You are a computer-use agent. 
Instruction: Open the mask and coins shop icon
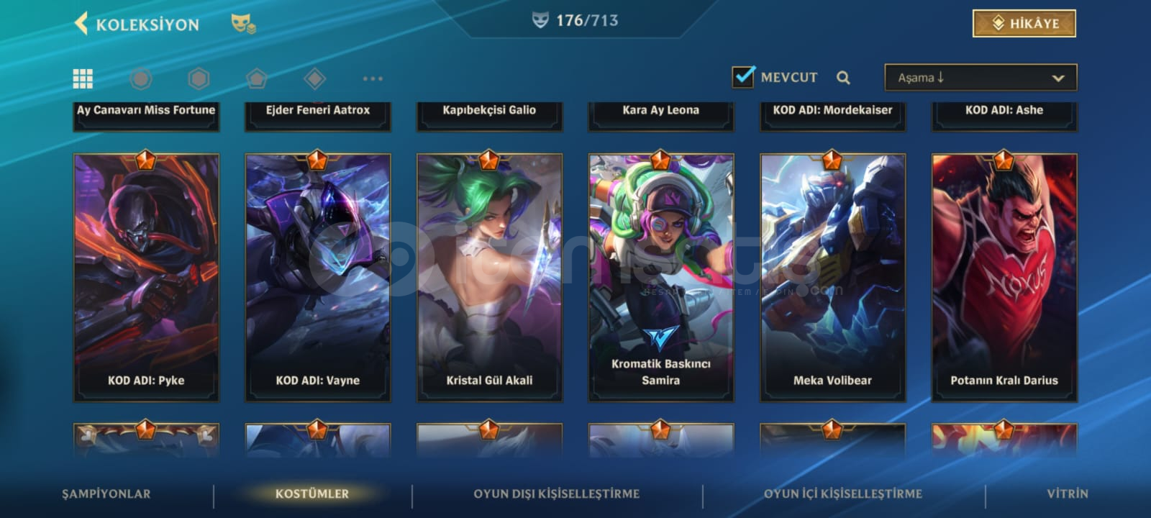coord(243,24)
